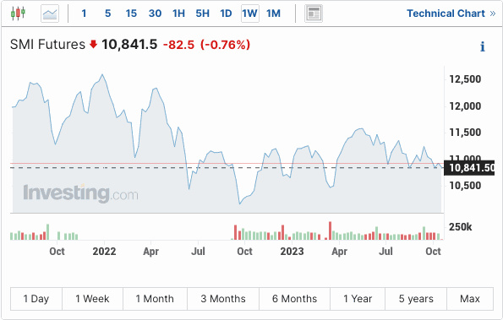
Task: Click the 10,500 axis label
Action: tap(465, 186)
